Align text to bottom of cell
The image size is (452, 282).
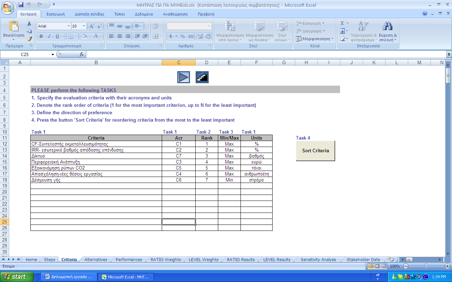click(127, 26)
